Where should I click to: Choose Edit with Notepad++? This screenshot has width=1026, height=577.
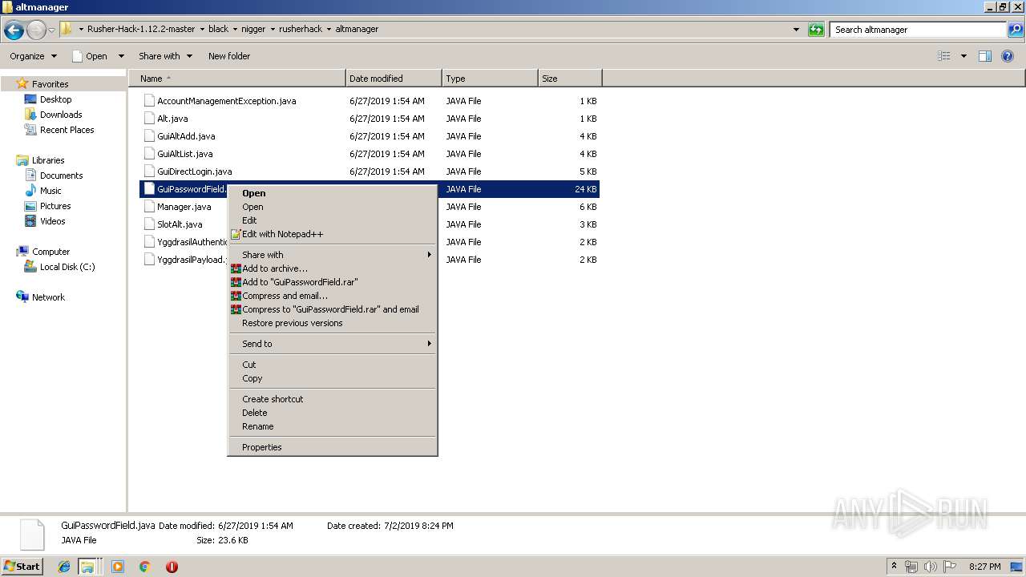[x=333, y=234]
